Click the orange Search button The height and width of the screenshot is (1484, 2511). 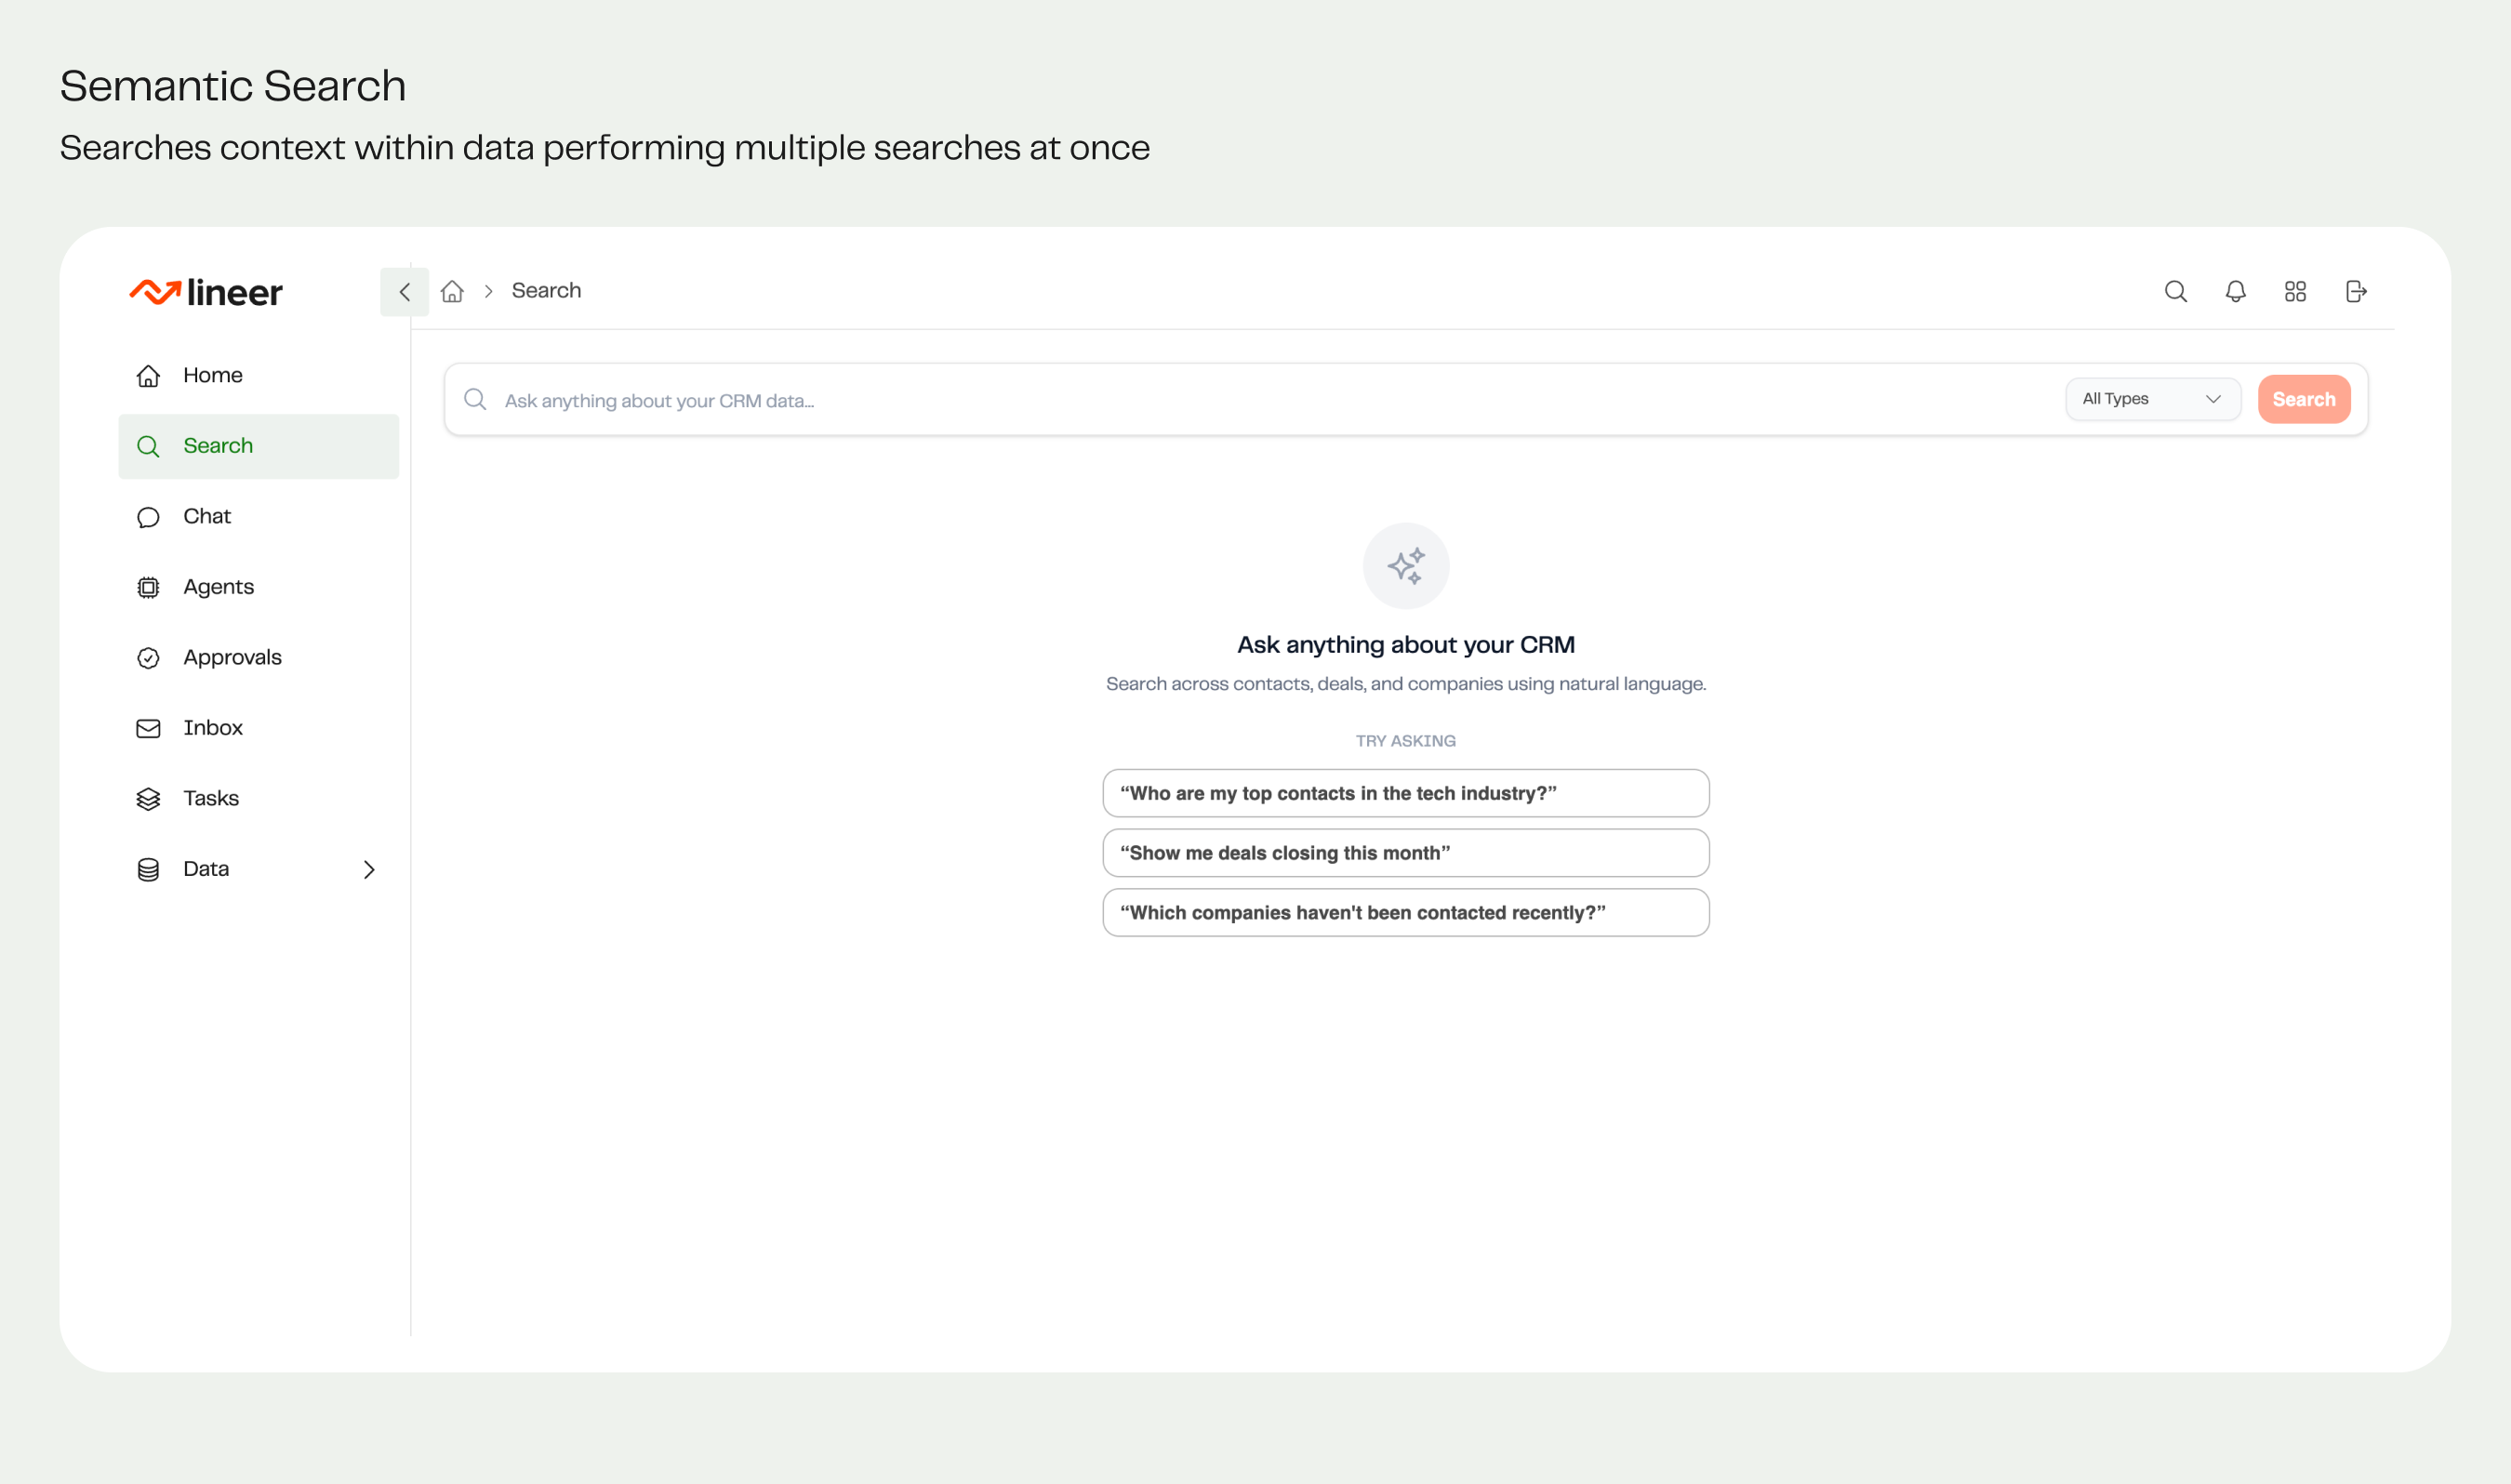[2304, 399]
